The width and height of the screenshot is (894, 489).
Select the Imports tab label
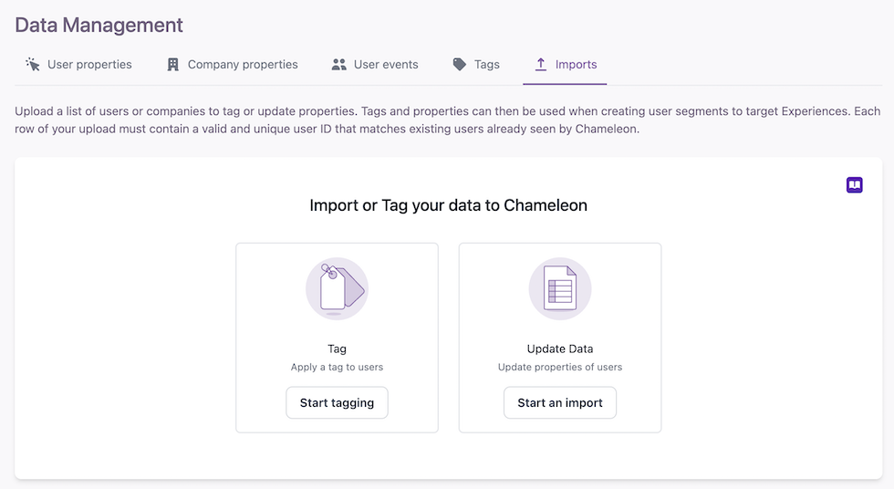tap(576, 65)
